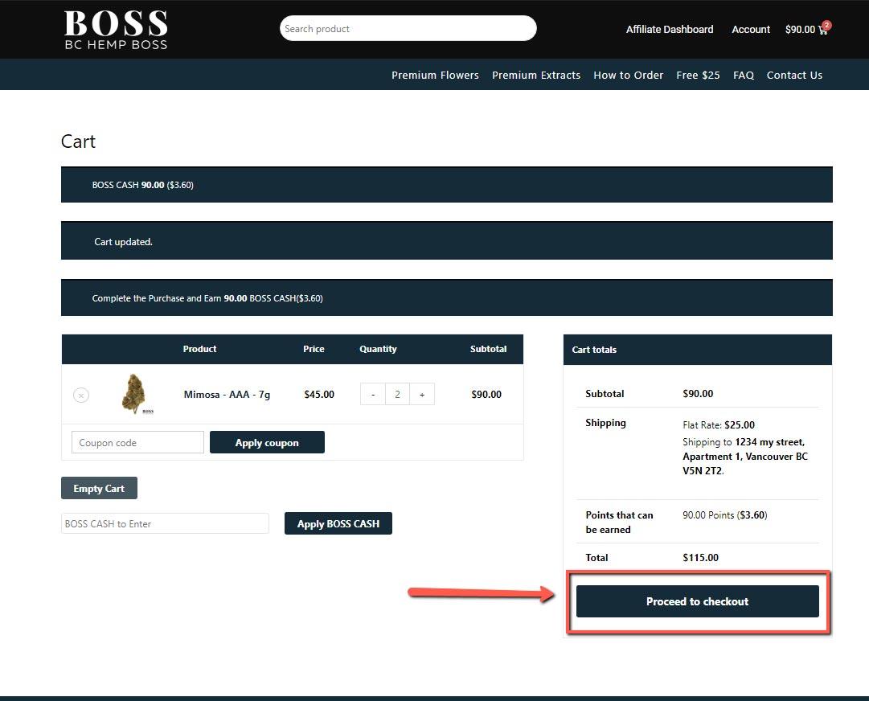This screenshot has width=869, height=701.
Task: Open the $90.00 cart total link
Action: click(x=800, y=30)
